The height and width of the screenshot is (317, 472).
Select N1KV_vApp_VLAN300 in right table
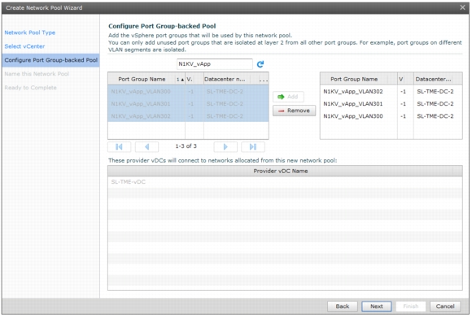391,116
